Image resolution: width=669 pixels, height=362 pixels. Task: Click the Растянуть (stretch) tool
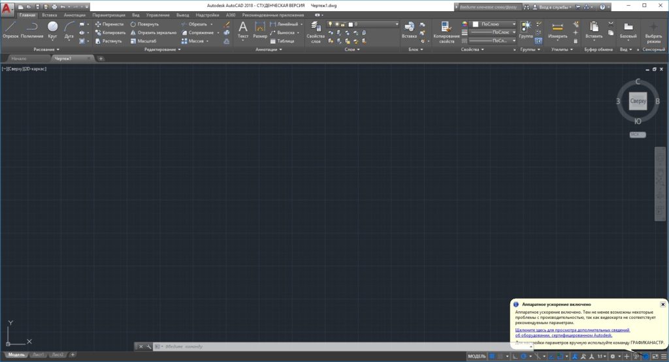click(108, 41)
